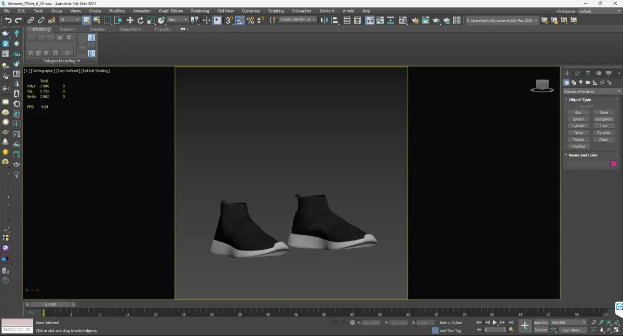The image size is (623, 336).
Task: Choose the Select and Link tool
Action: pyautogui.click(x=31, y=20)
